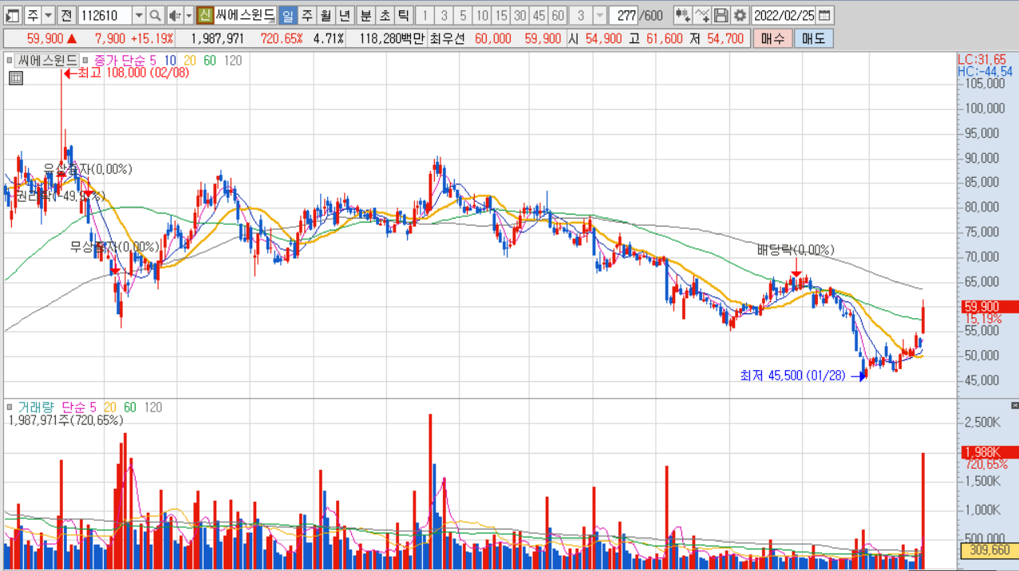Image resolution: width=1019 pixels, height=571 pixels.
Task: Open dropdown next to 주 selector
Action: 48,15
